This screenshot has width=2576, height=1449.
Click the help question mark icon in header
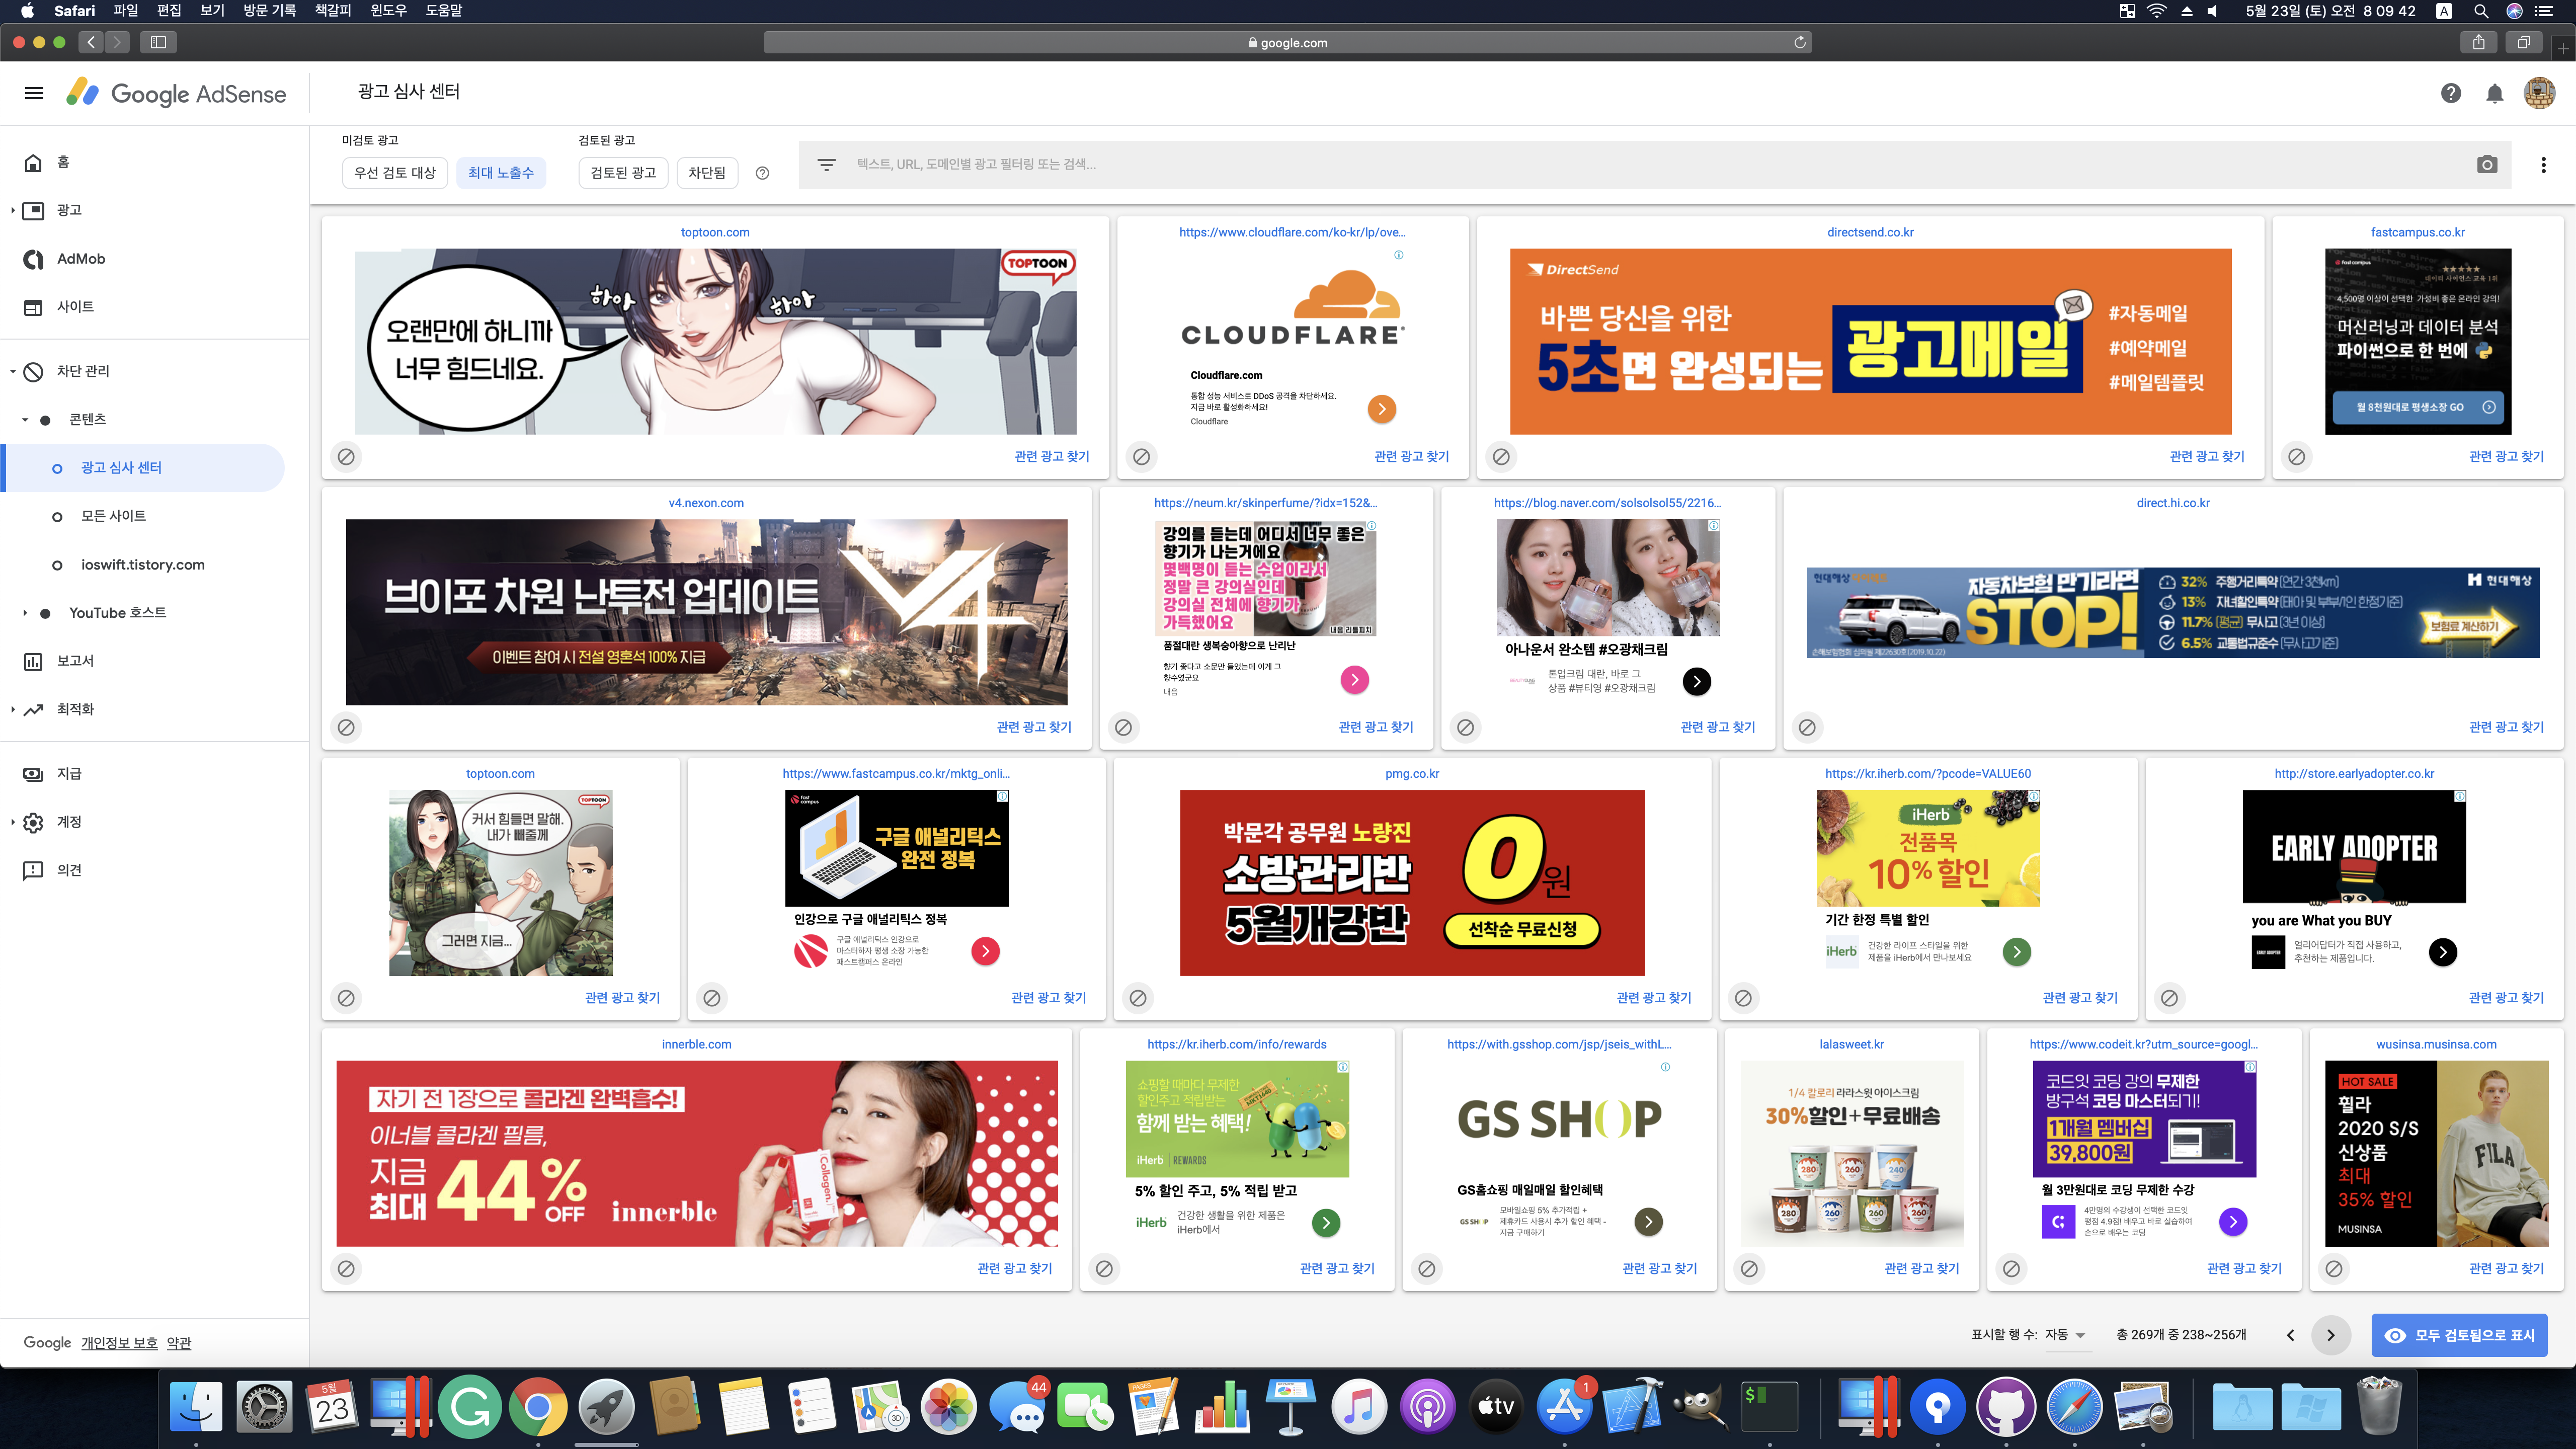click(2450, 93)
